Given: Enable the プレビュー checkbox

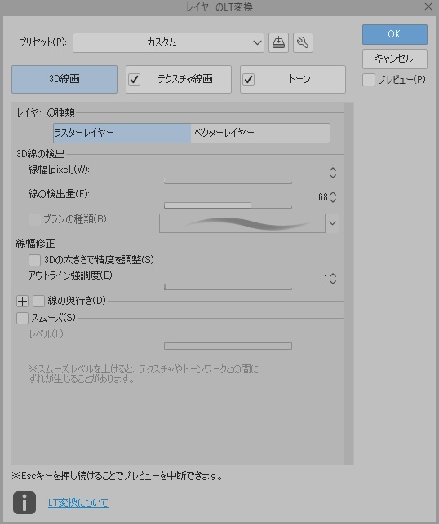Looking at the screenshot, I should click(x=369, y=80).
